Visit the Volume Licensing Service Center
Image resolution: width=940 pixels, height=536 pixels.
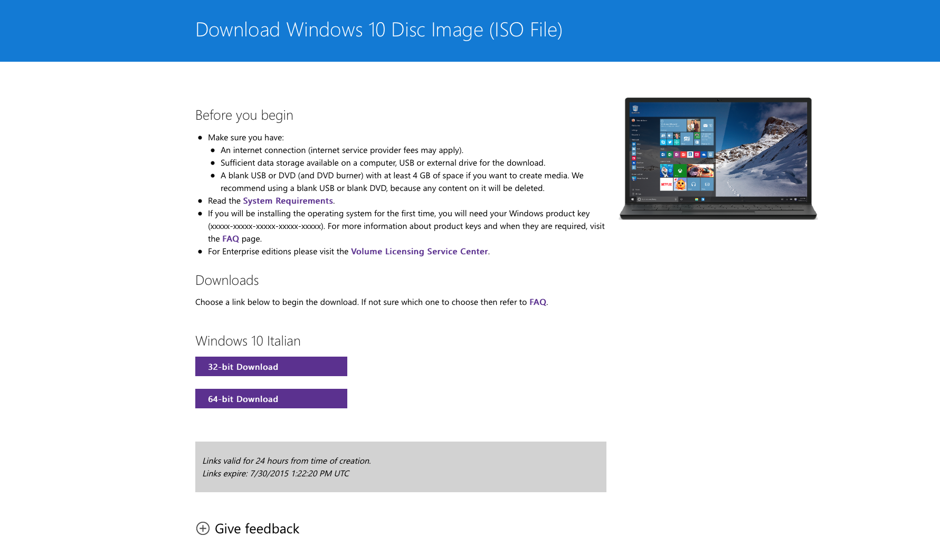pyautogui.click(x=420, y=251)
